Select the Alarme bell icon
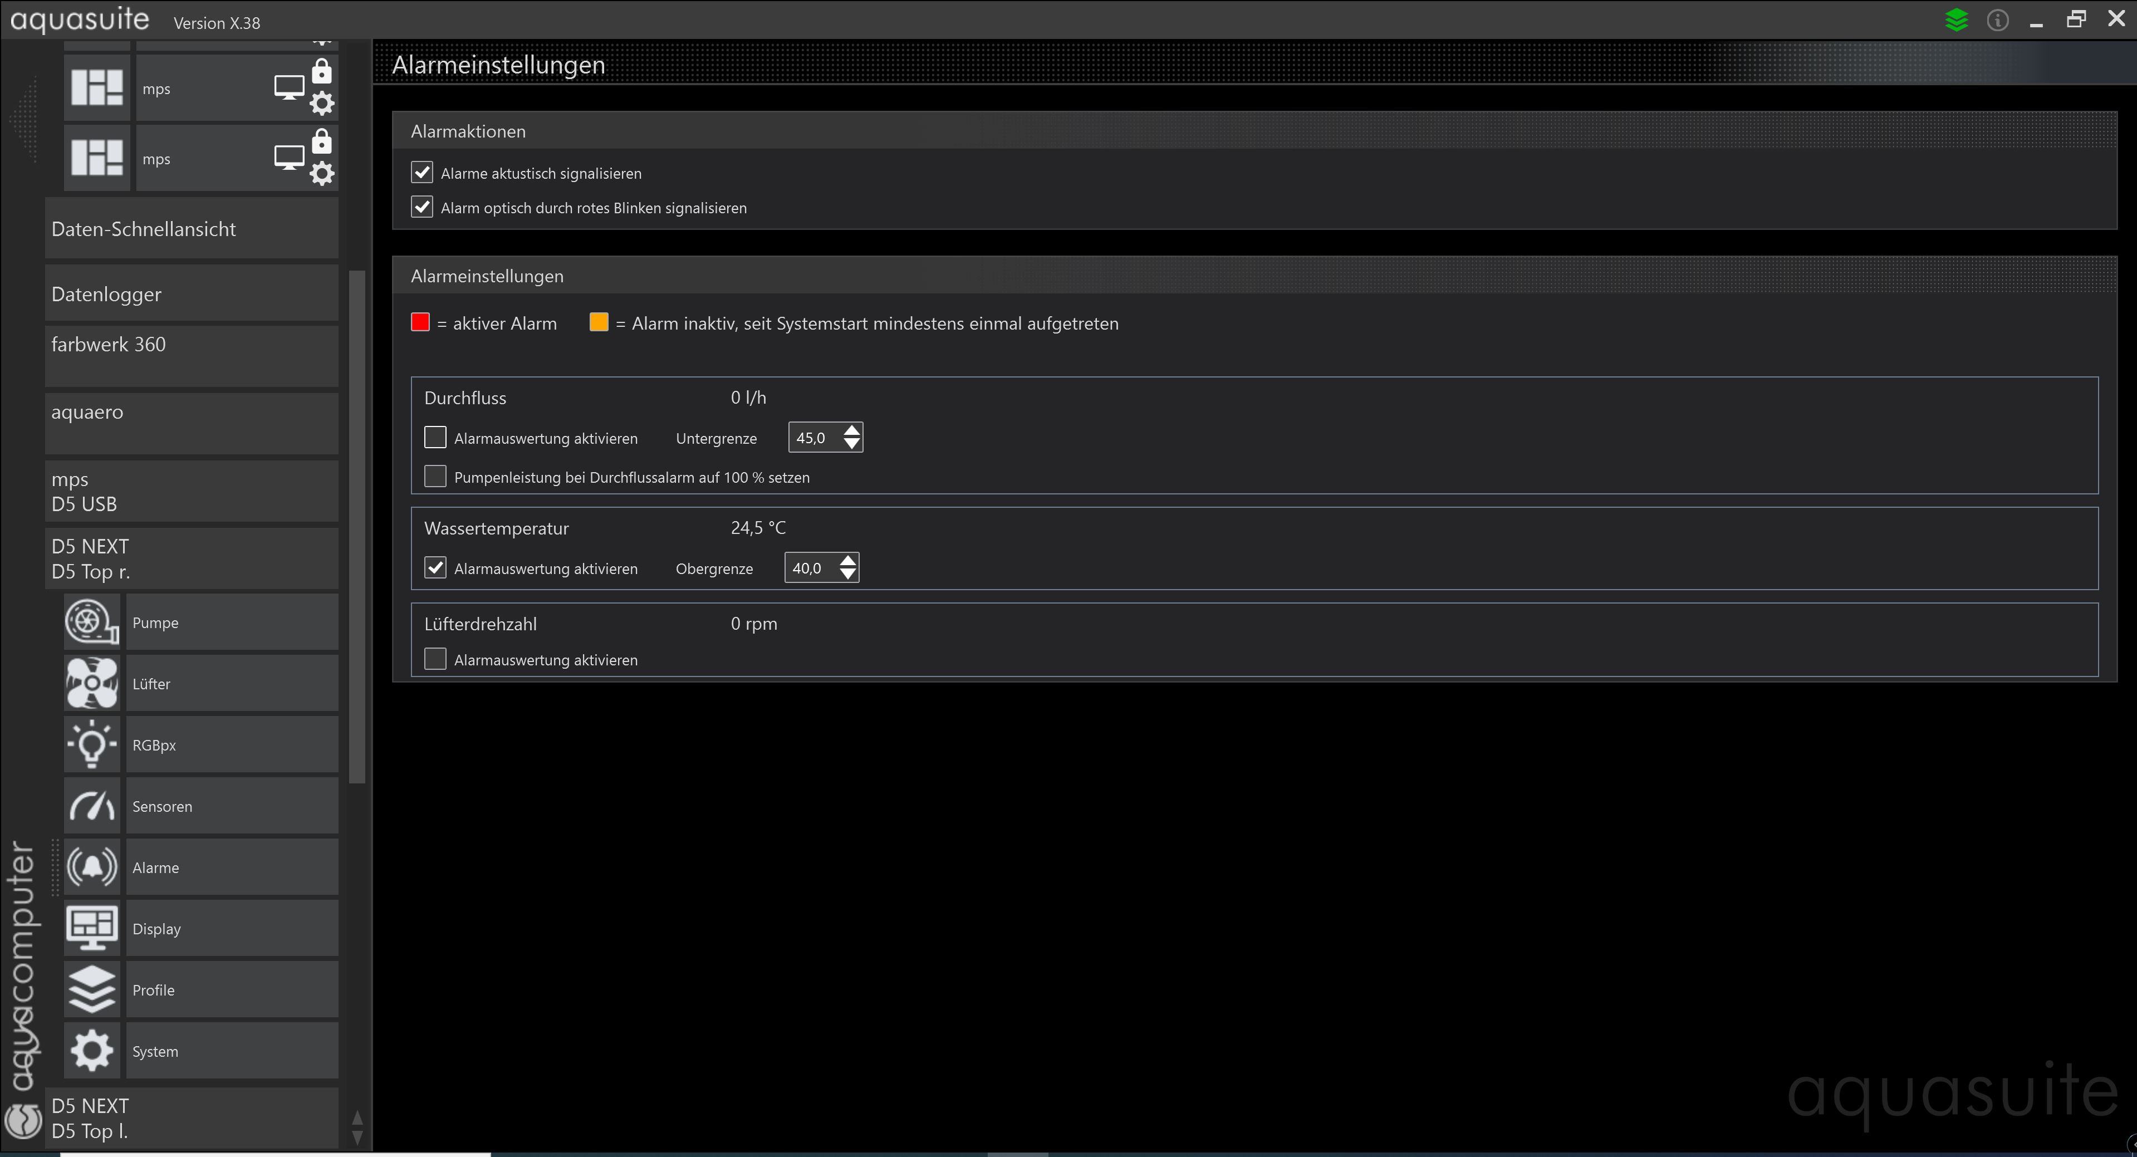Screen dimensions: 2137x1157 (92, 867)
